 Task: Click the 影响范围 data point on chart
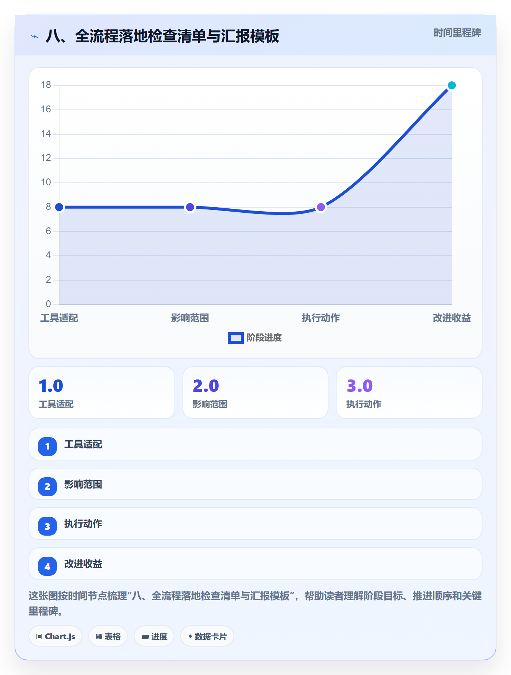click(x=190, y=207)
